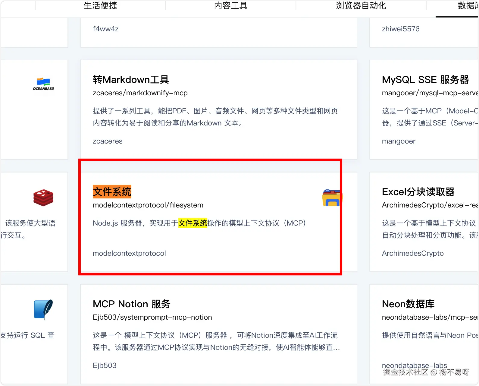This screenshot has height=386, width=479.
Task: Click the Ejb503/systemprompt-mcp-notion repository path
Action: click(x=152, y=317)
